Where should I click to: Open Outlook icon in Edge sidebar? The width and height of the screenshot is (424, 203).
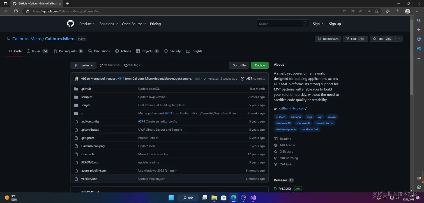coord(419,49)
